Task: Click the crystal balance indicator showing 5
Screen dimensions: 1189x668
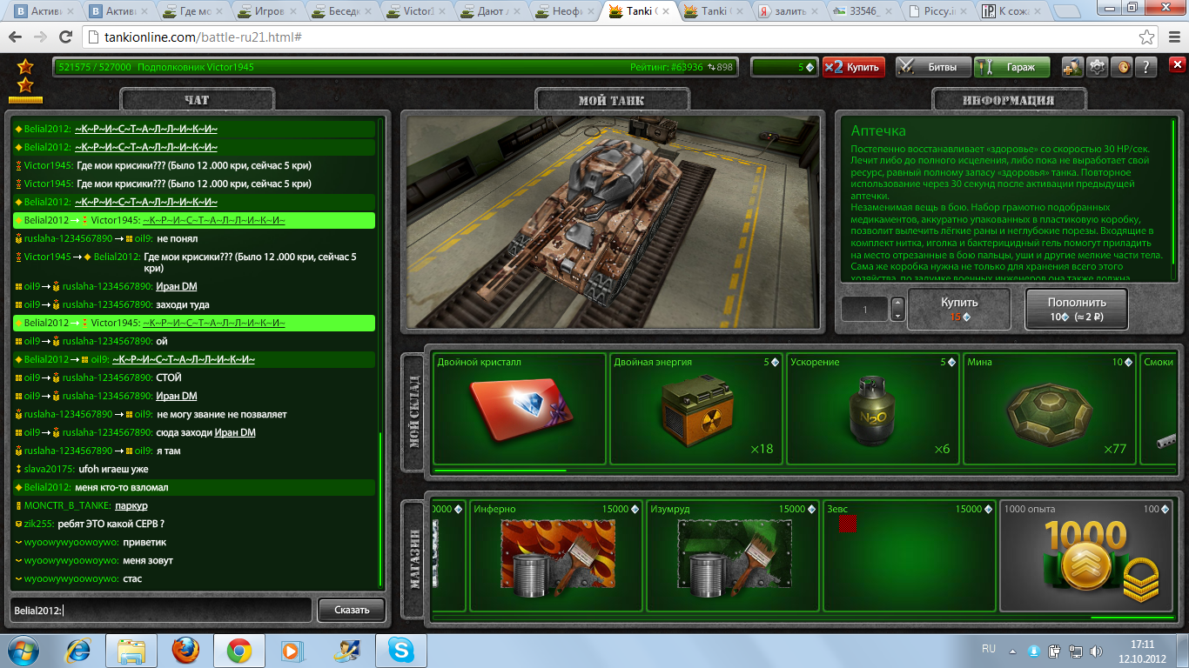Action: (783, 67)
